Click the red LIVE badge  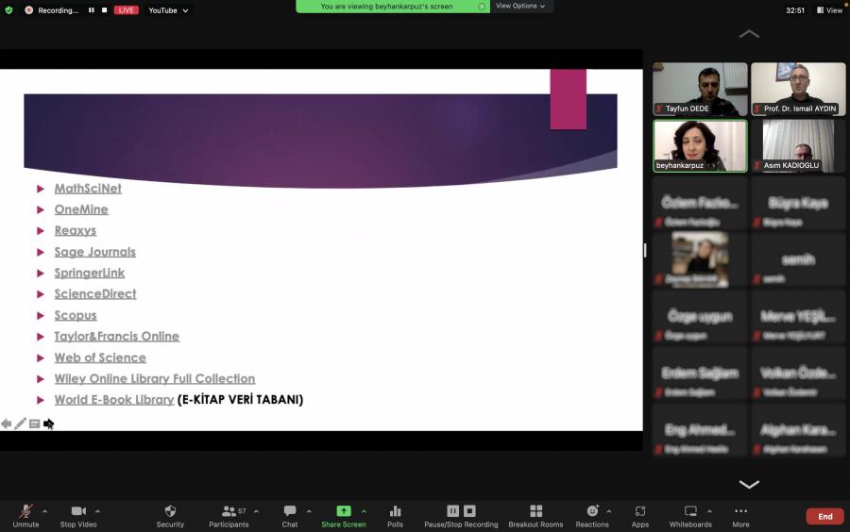pos(126,10)
